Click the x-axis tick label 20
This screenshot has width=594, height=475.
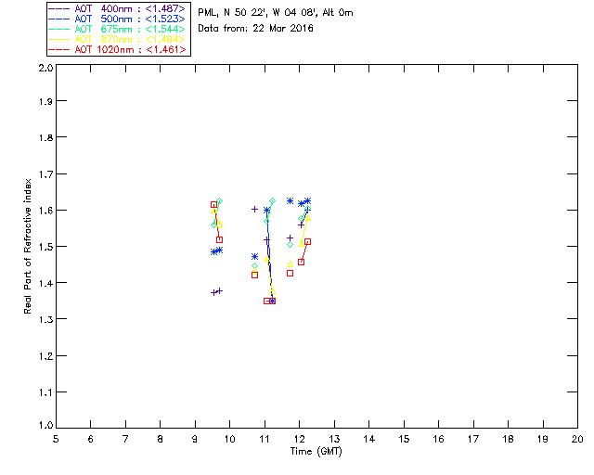pos(577,439)
